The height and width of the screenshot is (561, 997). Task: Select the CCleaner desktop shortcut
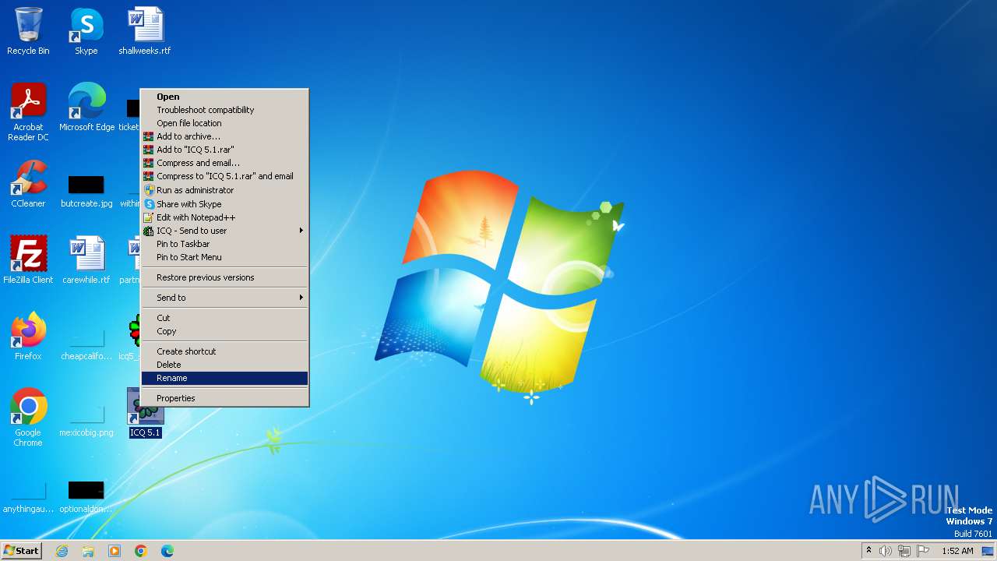click(28, 184)
